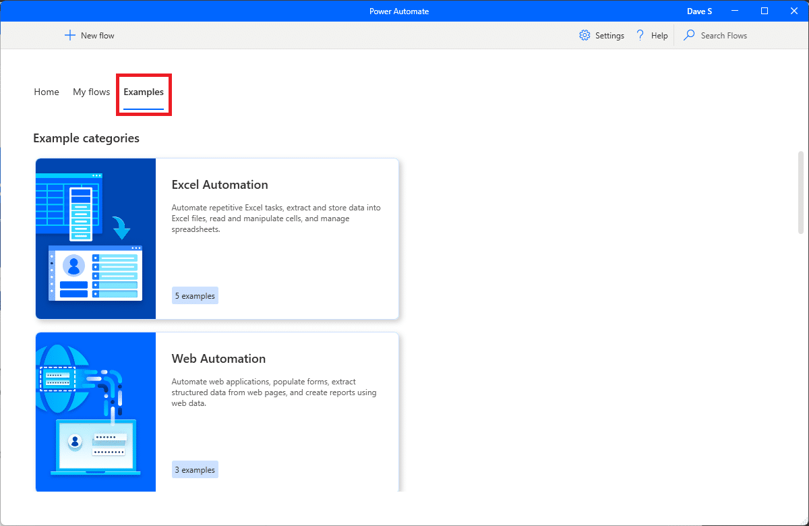Click the Dave S account name

click(x=699, y=11)
